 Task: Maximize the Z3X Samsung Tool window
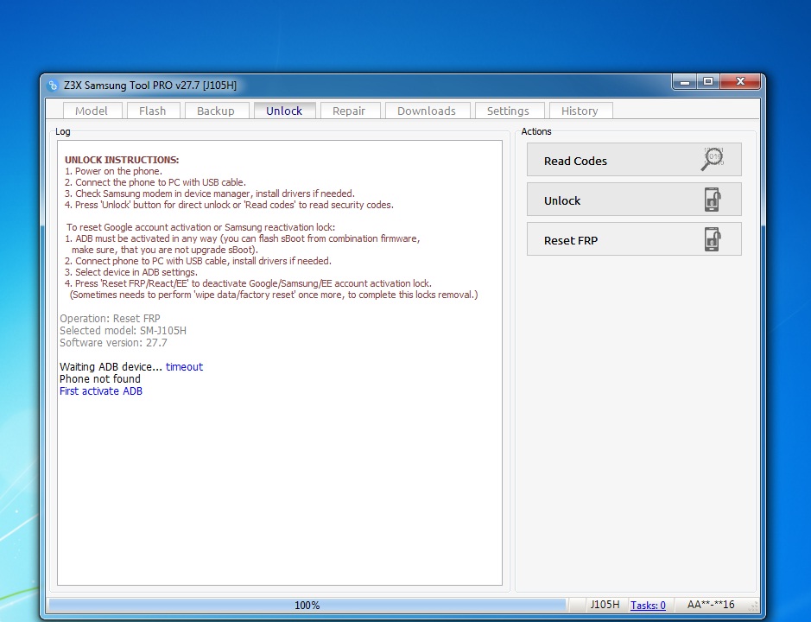point(708,82)
